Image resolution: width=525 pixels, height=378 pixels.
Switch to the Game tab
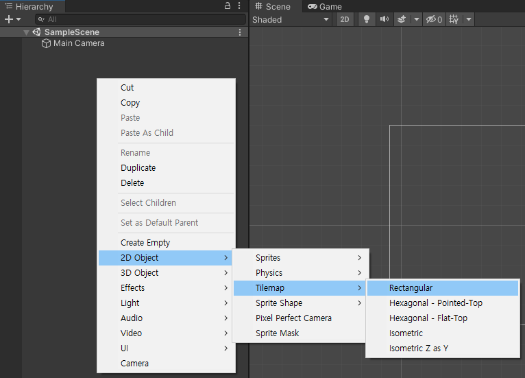click(325, 6)
